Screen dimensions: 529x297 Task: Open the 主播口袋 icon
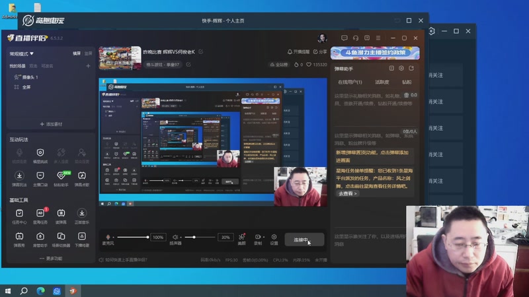40,179
